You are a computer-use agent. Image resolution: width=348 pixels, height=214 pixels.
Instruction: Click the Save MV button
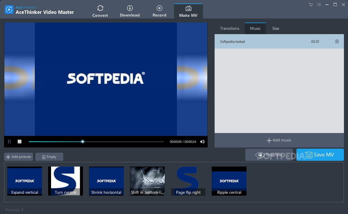pyautogui.click(x=320, y=155)
